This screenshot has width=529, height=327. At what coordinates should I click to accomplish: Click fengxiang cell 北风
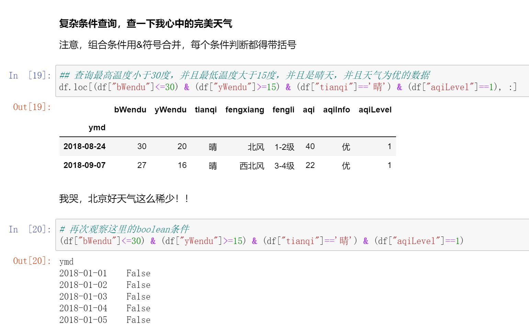point(256,147)
